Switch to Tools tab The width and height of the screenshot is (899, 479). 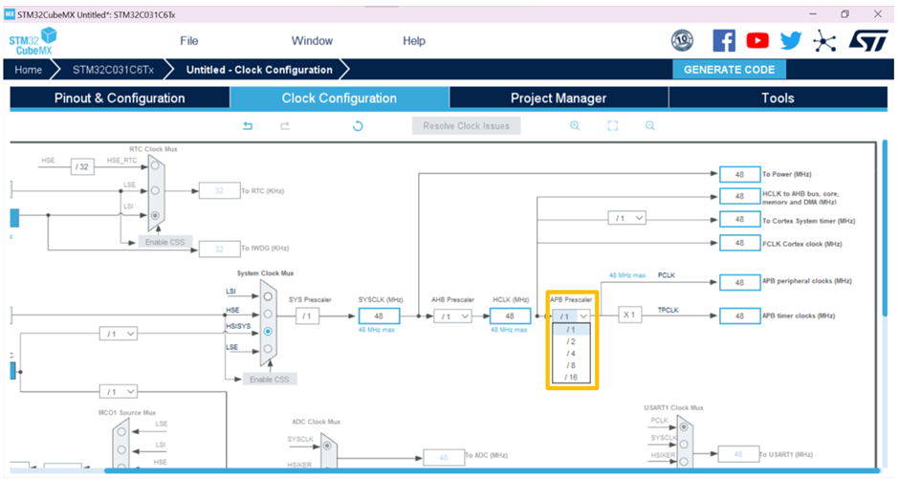click(x=778, y=98)
